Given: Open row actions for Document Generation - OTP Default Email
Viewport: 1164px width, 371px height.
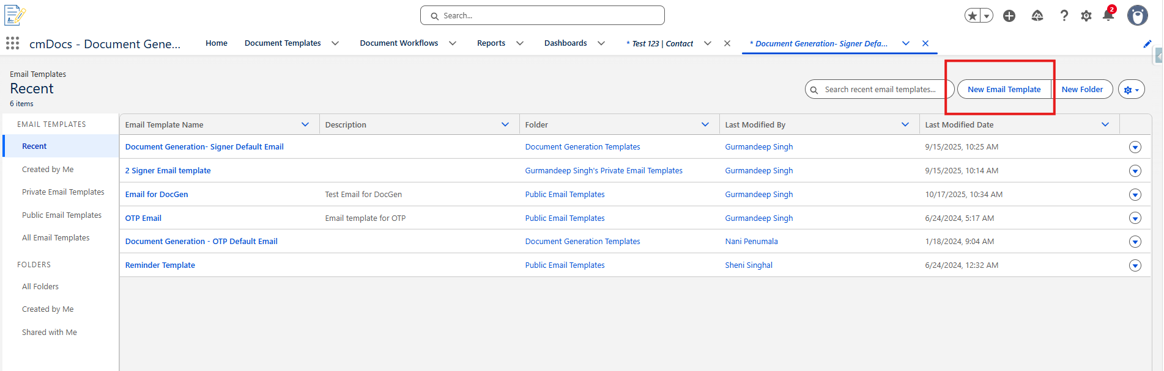Looking at the screenshot, I should click(x=1135, y=242).
